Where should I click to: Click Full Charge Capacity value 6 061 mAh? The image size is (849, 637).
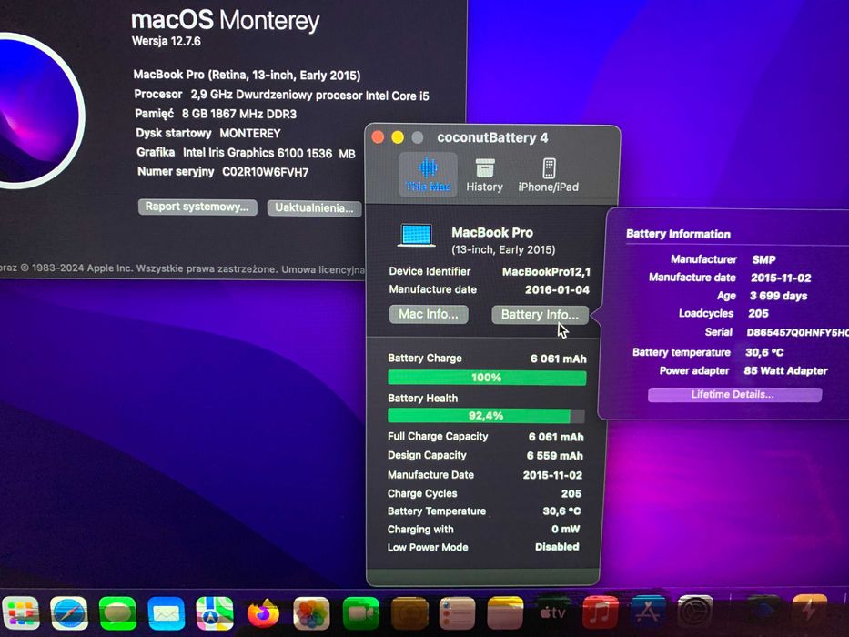click(556, 437)
